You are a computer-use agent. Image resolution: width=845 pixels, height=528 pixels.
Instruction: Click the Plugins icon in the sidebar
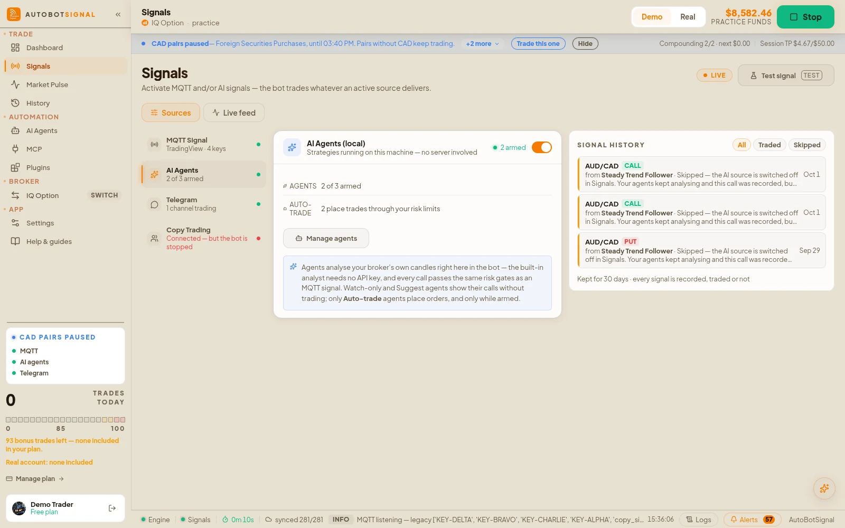point(15,167)
